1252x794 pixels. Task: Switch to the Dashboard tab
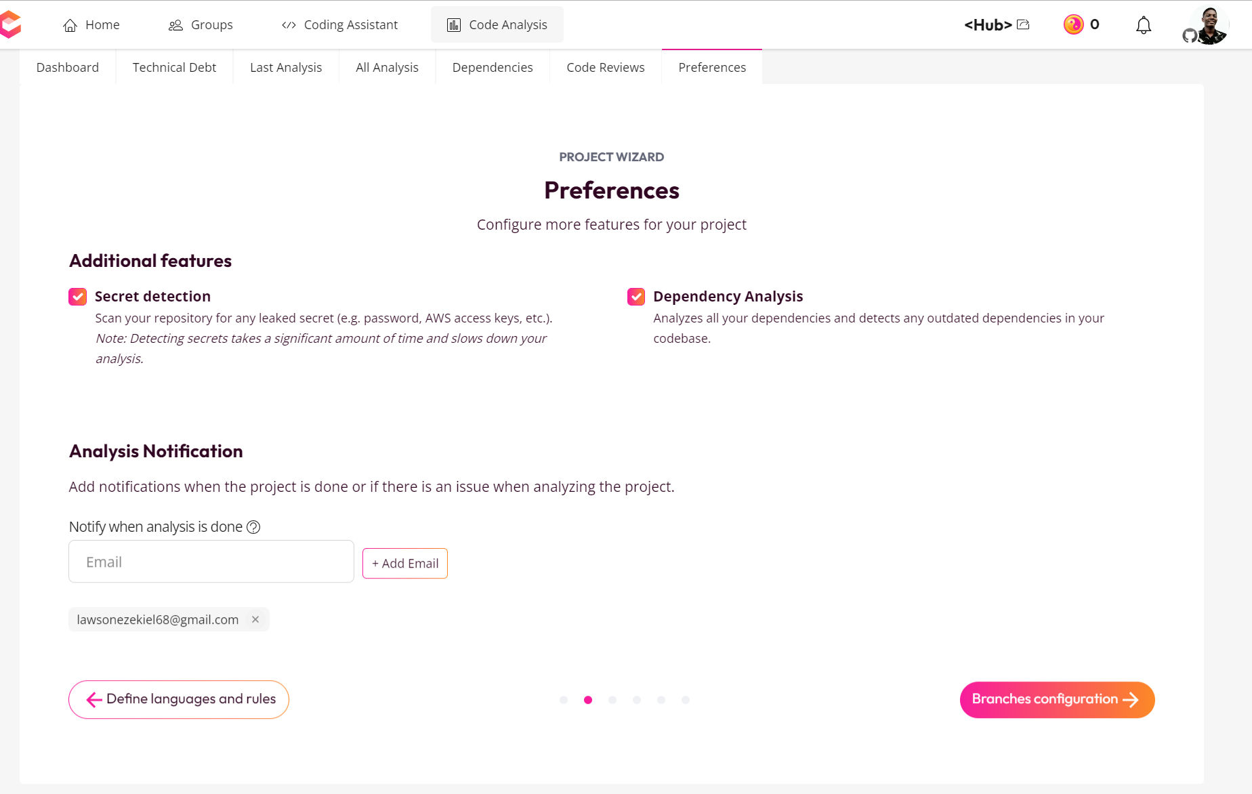coord(67,67)
